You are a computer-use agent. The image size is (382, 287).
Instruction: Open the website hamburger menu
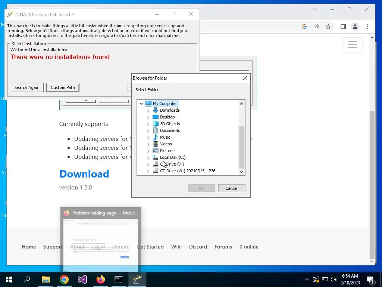[352, 45]
